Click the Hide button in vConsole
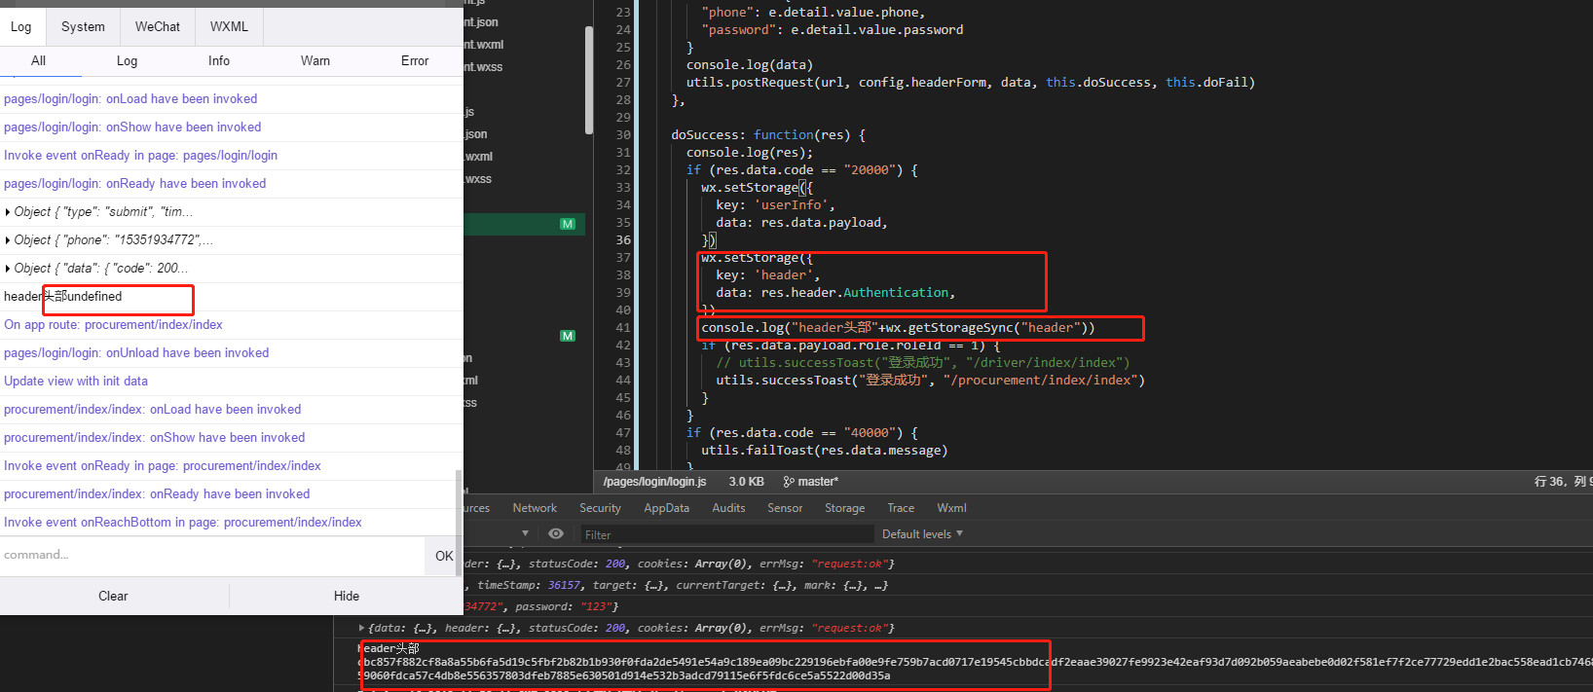Viewport: 1593px width, 692px height. (x=347, y=596)
